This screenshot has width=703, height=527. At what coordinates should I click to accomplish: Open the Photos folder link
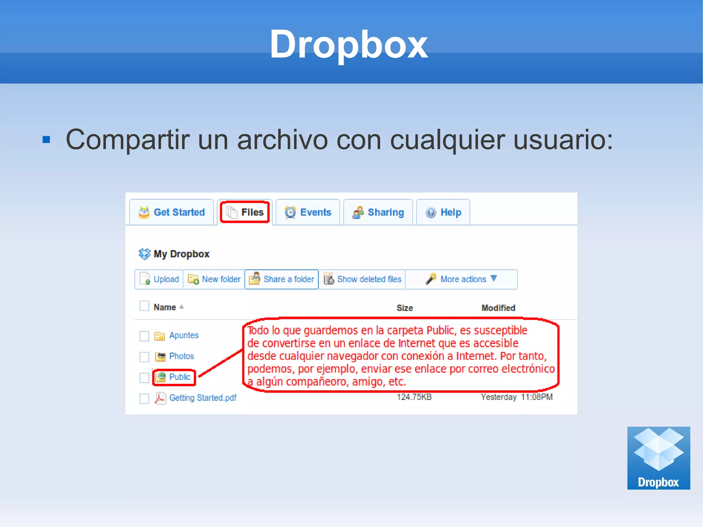coord(182,356)
